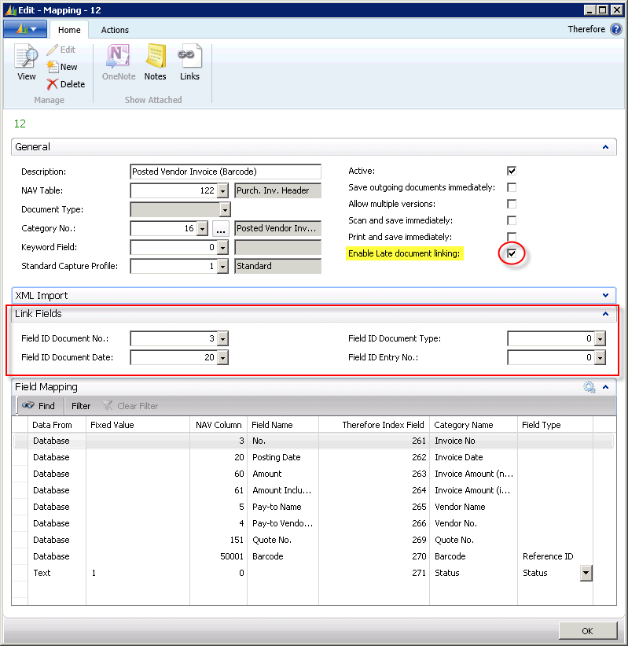The width and height of the screenshot is (628, 646).
Task: Click the Field Mapping gear icon
Action: pyautogui.click(x=589, y=387)
